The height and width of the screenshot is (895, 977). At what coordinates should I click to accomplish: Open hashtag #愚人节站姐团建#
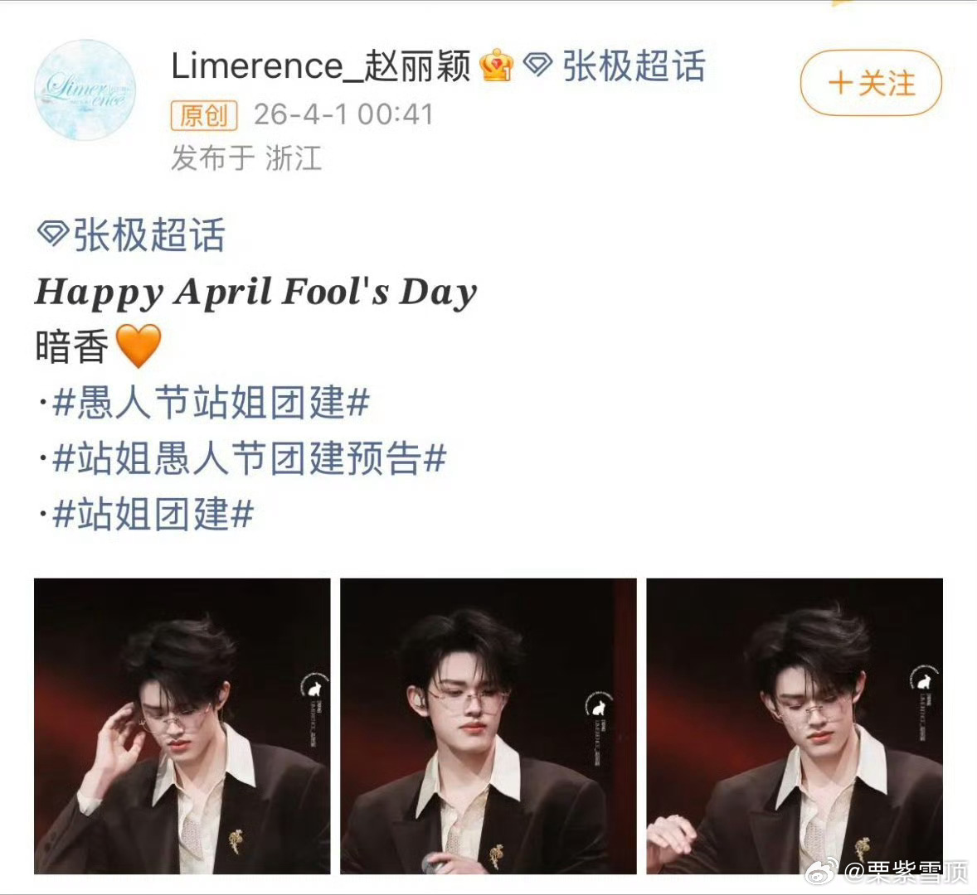211,401
